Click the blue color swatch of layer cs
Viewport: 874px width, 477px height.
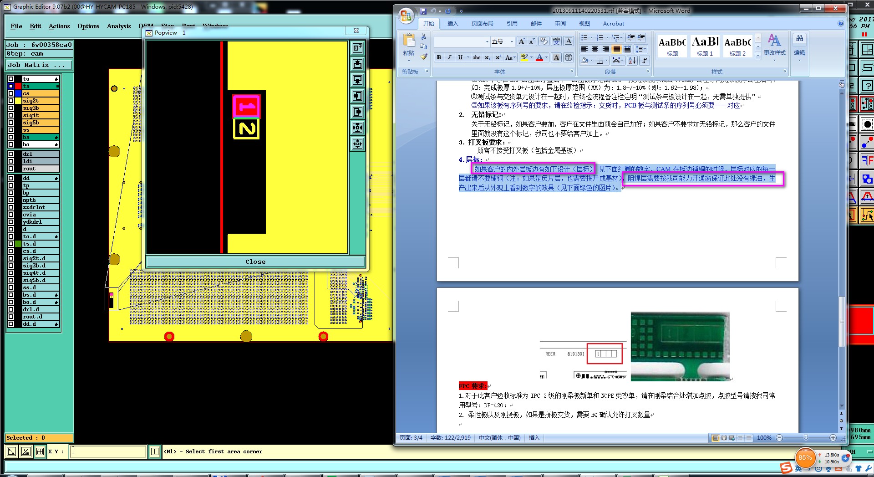[18, 93]
